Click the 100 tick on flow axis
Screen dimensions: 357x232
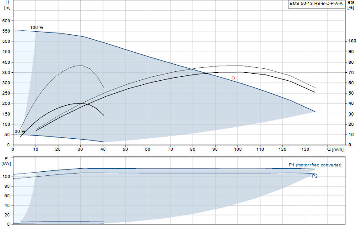[238, 149]
